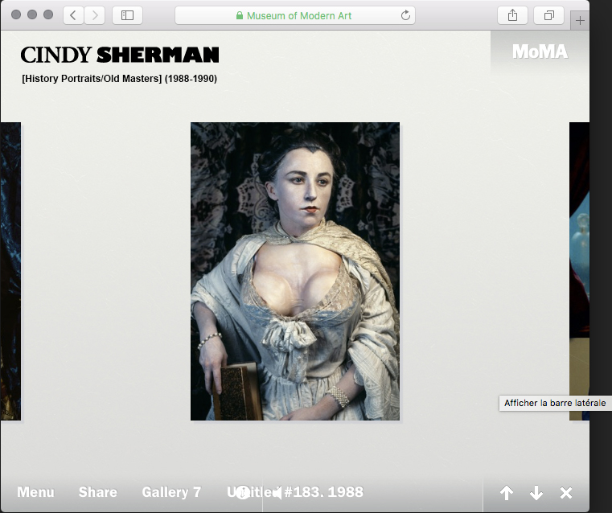
Task: Click the Safari back arrow button
Action: 73,15
